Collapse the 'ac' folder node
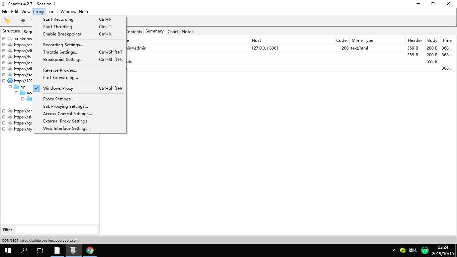The width and height of the screenshot is (457, 257). pos(16,93)
